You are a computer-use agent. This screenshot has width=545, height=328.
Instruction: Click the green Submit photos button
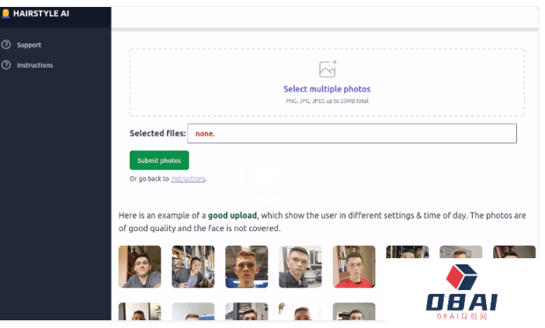(x=159, y=160)
